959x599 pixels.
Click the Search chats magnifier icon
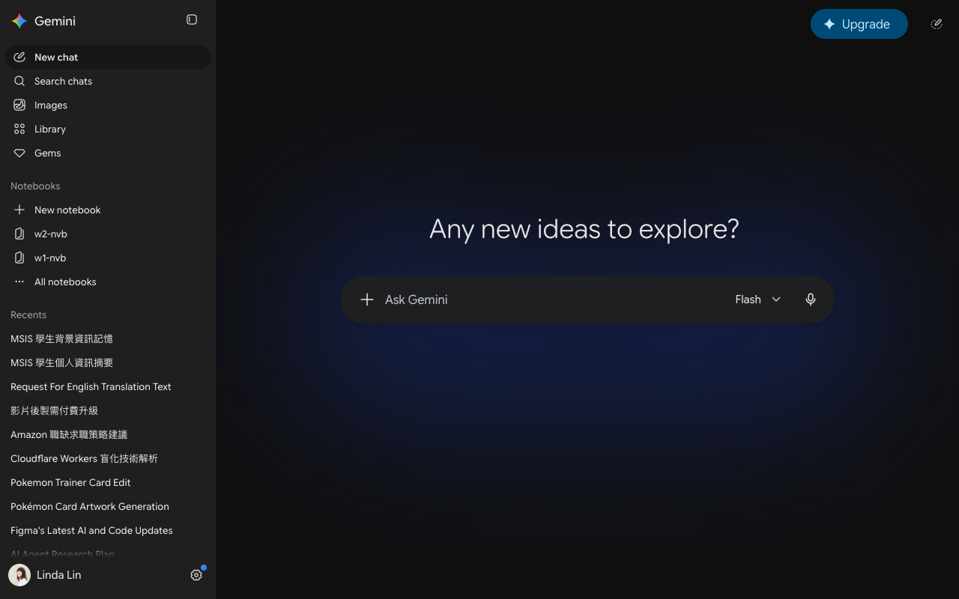[x=19, y=81]
